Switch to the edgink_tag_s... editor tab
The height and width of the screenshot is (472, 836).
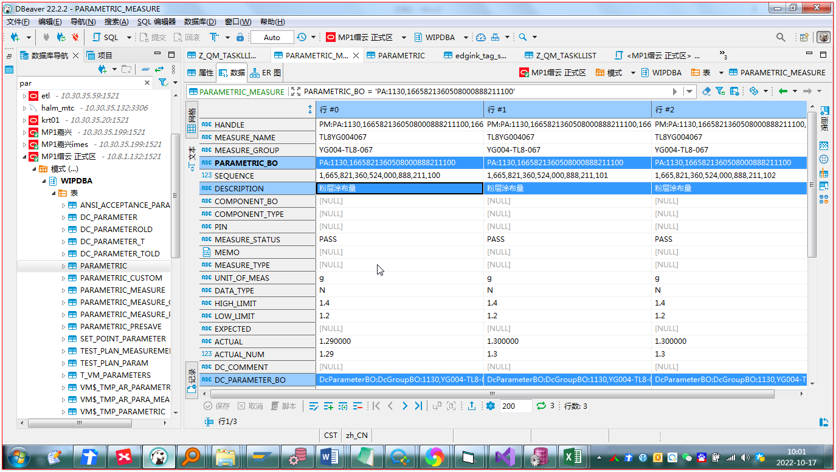[474, 55]
